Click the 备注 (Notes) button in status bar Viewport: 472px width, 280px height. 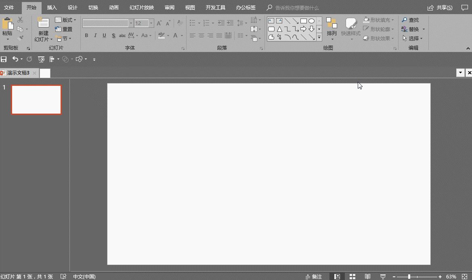(x=314, y=276)
